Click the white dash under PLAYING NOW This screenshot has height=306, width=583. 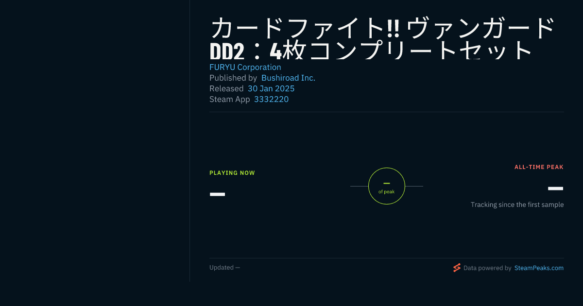pos(217,194)
